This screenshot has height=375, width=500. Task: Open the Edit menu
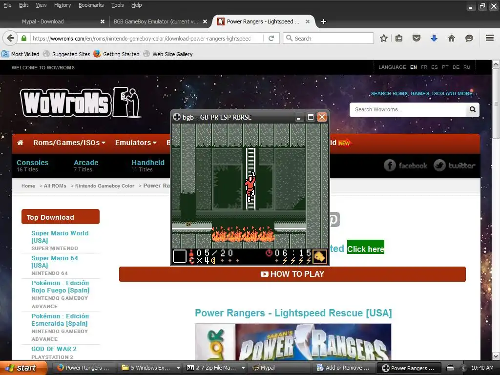pos(23,5)
